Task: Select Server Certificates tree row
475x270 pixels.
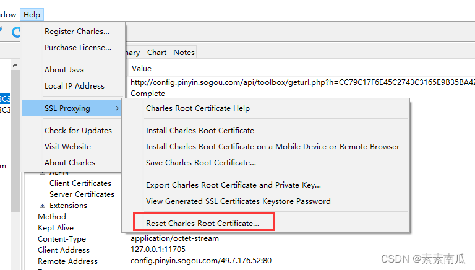Action: tap(82, 194)
